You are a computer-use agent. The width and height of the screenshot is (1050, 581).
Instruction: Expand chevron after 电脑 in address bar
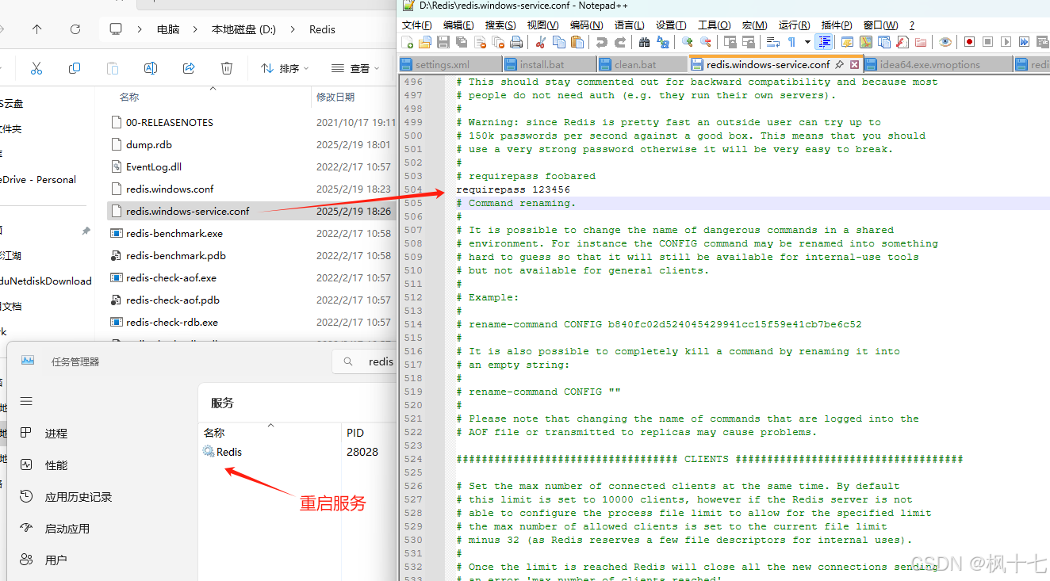click(x=196, y=29)
